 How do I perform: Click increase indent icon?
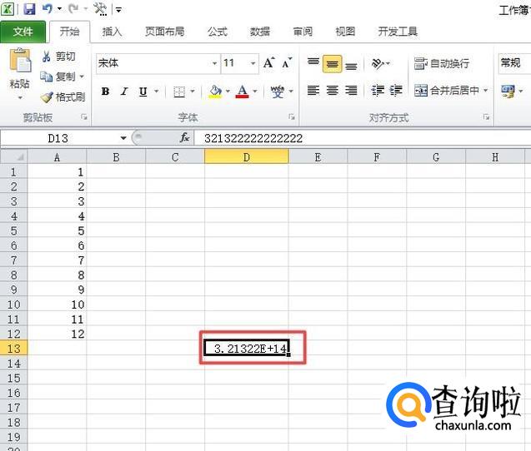[395, 90]
